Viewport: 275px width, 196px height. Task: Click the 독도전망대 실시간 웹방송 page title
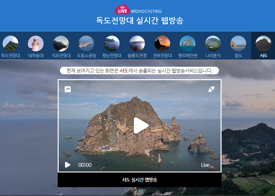click(x=140, y=21)
